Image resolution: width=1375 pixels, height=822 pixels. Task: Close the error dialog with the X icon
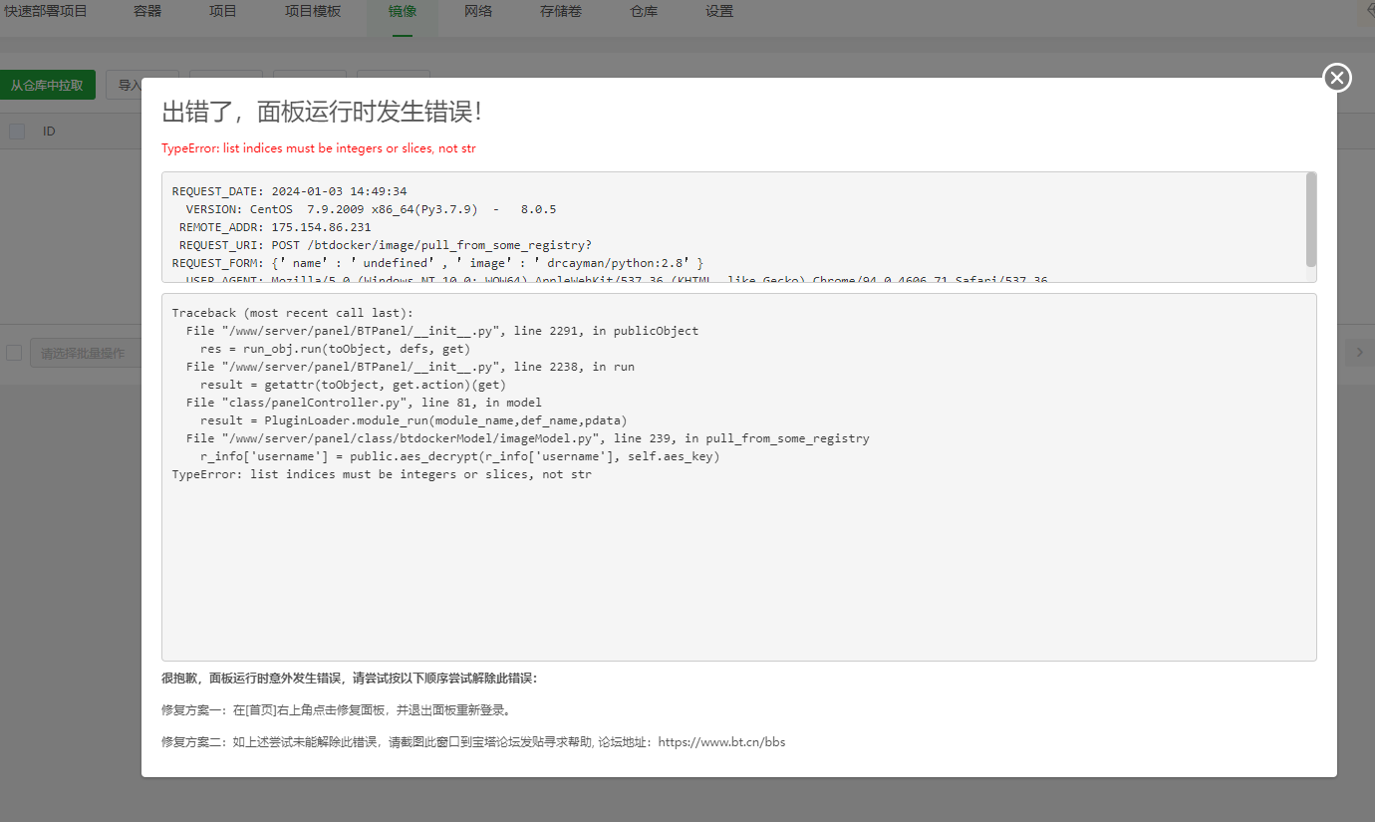pyautogui.click(x=1337, y=78)
